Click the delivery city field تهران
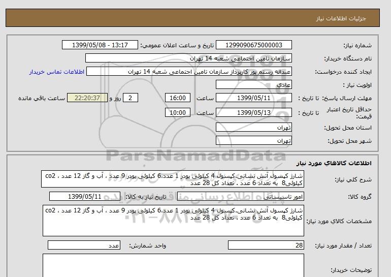The image size is (391, 277). tap(253, 140)
